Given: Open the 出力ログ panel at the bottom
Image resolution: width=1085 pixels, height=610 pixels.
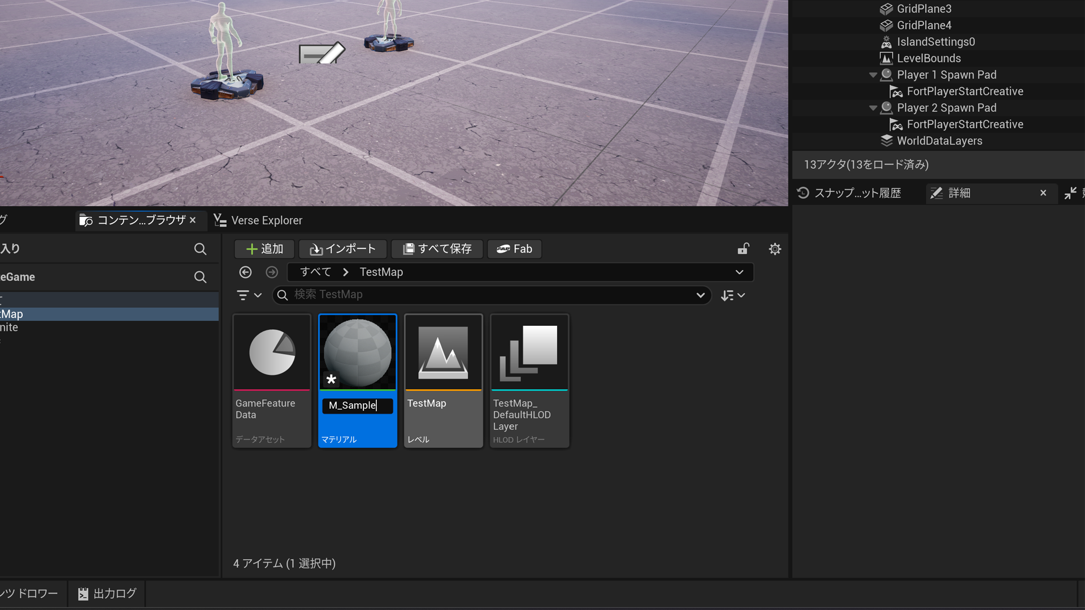Looking at the screenshot, I should [106, 593].
